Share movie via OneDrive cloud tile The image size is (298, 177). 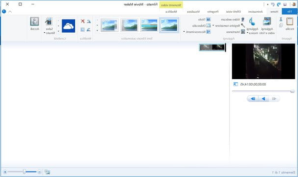[x=68, y=26]
